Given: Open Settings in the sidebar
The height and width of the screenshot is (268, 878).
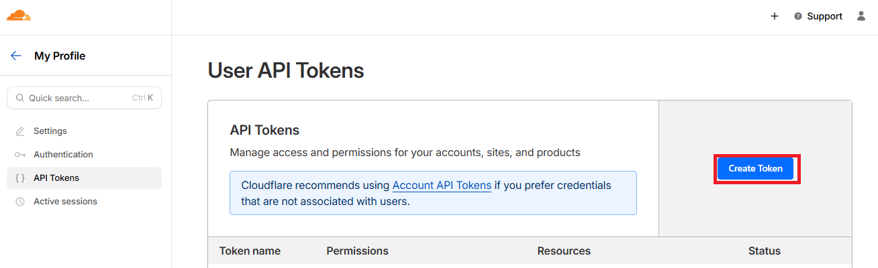Looking at the screenshot, I should click(x=84, y=131).
